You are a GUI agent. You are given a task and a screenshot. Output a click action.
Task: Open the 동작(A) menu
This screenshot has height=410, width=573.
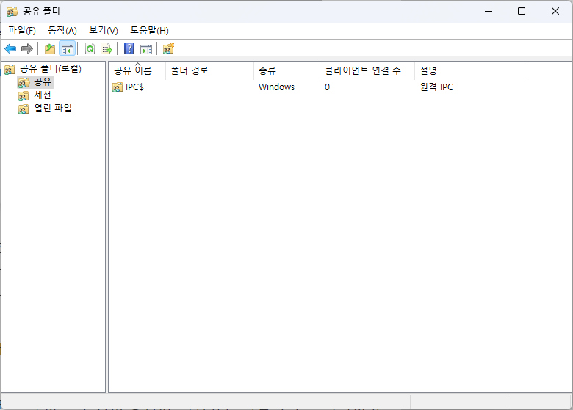(62, 31)
